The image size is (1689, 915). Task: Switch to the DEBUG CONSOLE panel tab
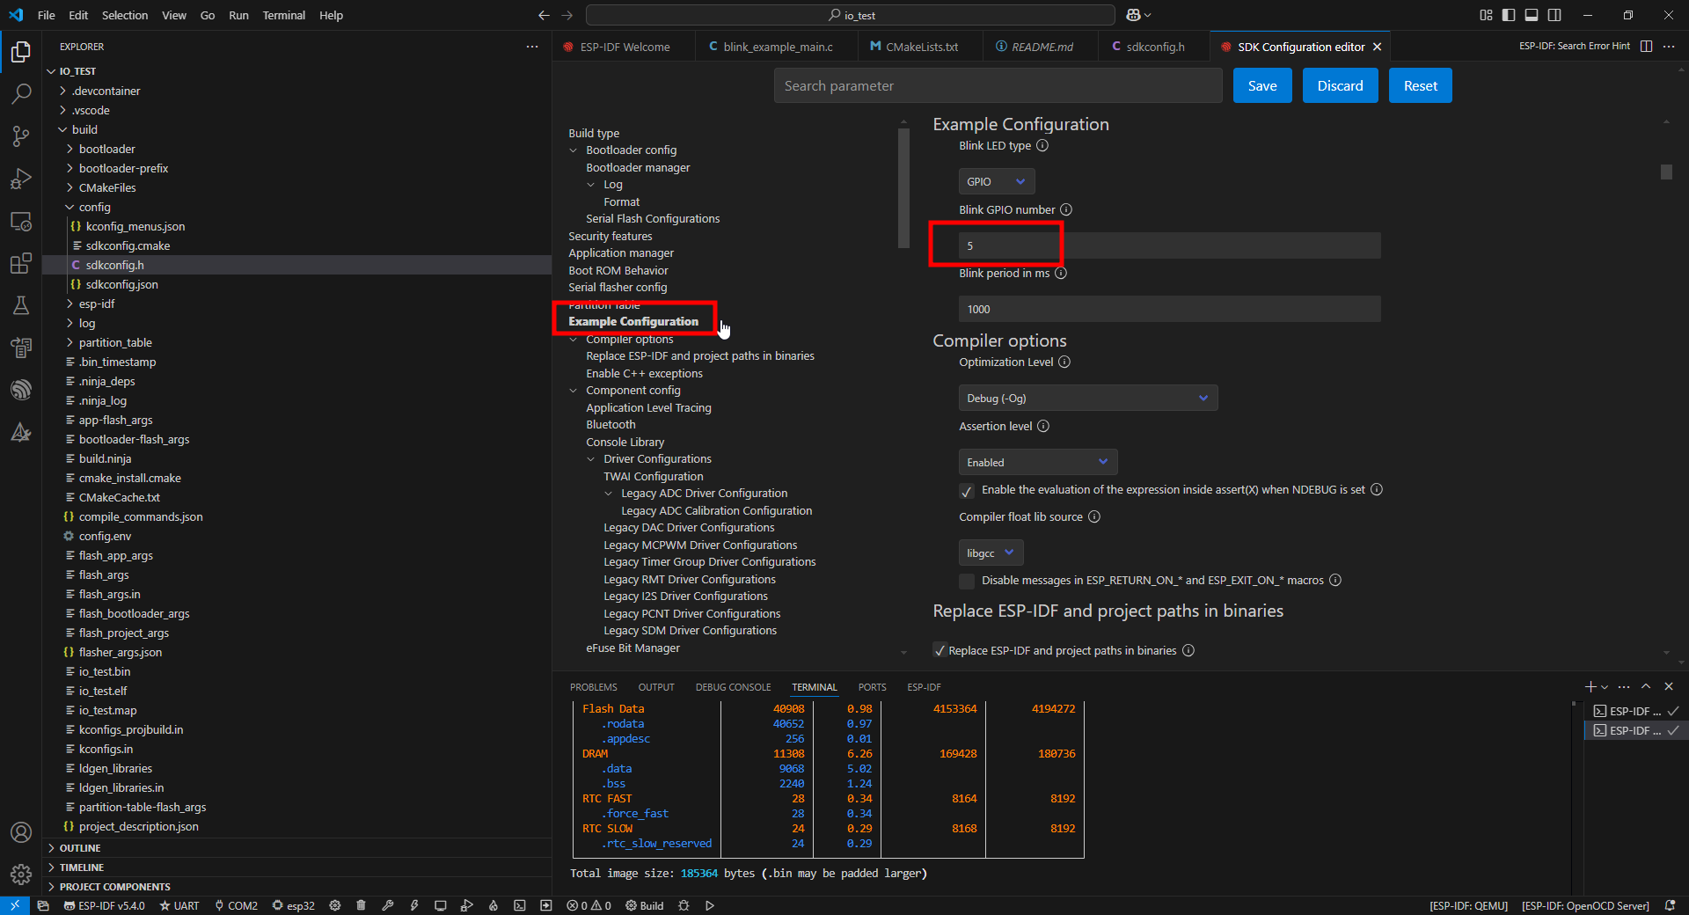pyautogui.click(x=733, y=687)
